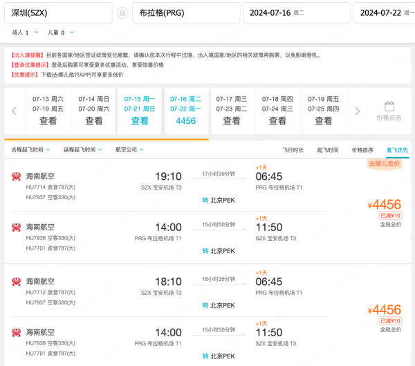
Task: Open child passenger count dropdown
Action: click(61, 33)
